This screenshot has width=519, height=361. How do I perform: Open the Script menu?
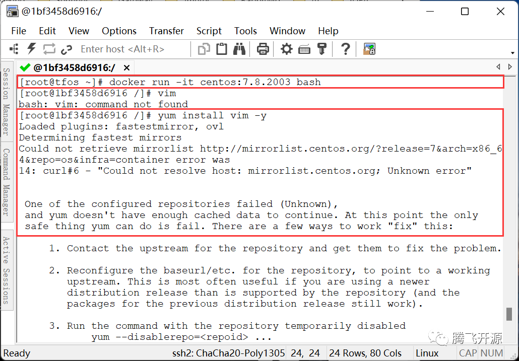point(209,31)
